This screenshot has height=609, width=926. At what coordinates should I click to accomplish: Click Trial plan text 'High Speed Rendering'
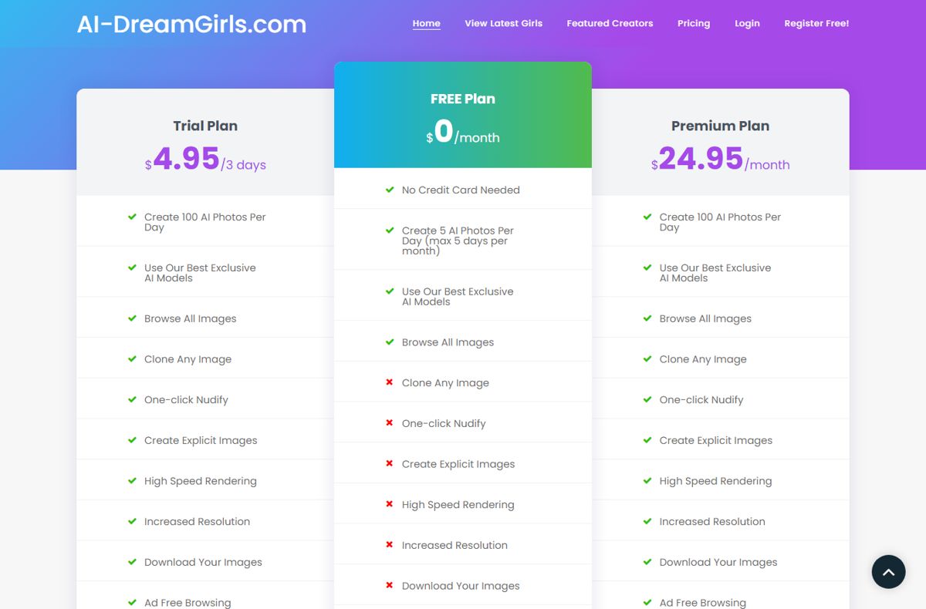pyautogui.click(x=201, y=481)
